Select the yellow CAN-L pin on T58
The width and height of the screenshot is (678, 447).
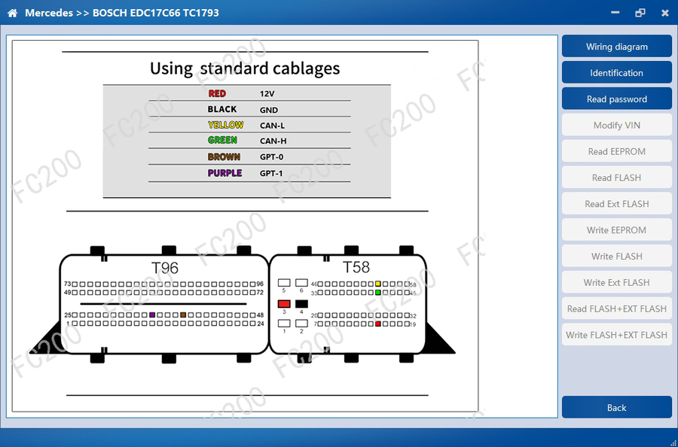[x=378, y=284]
